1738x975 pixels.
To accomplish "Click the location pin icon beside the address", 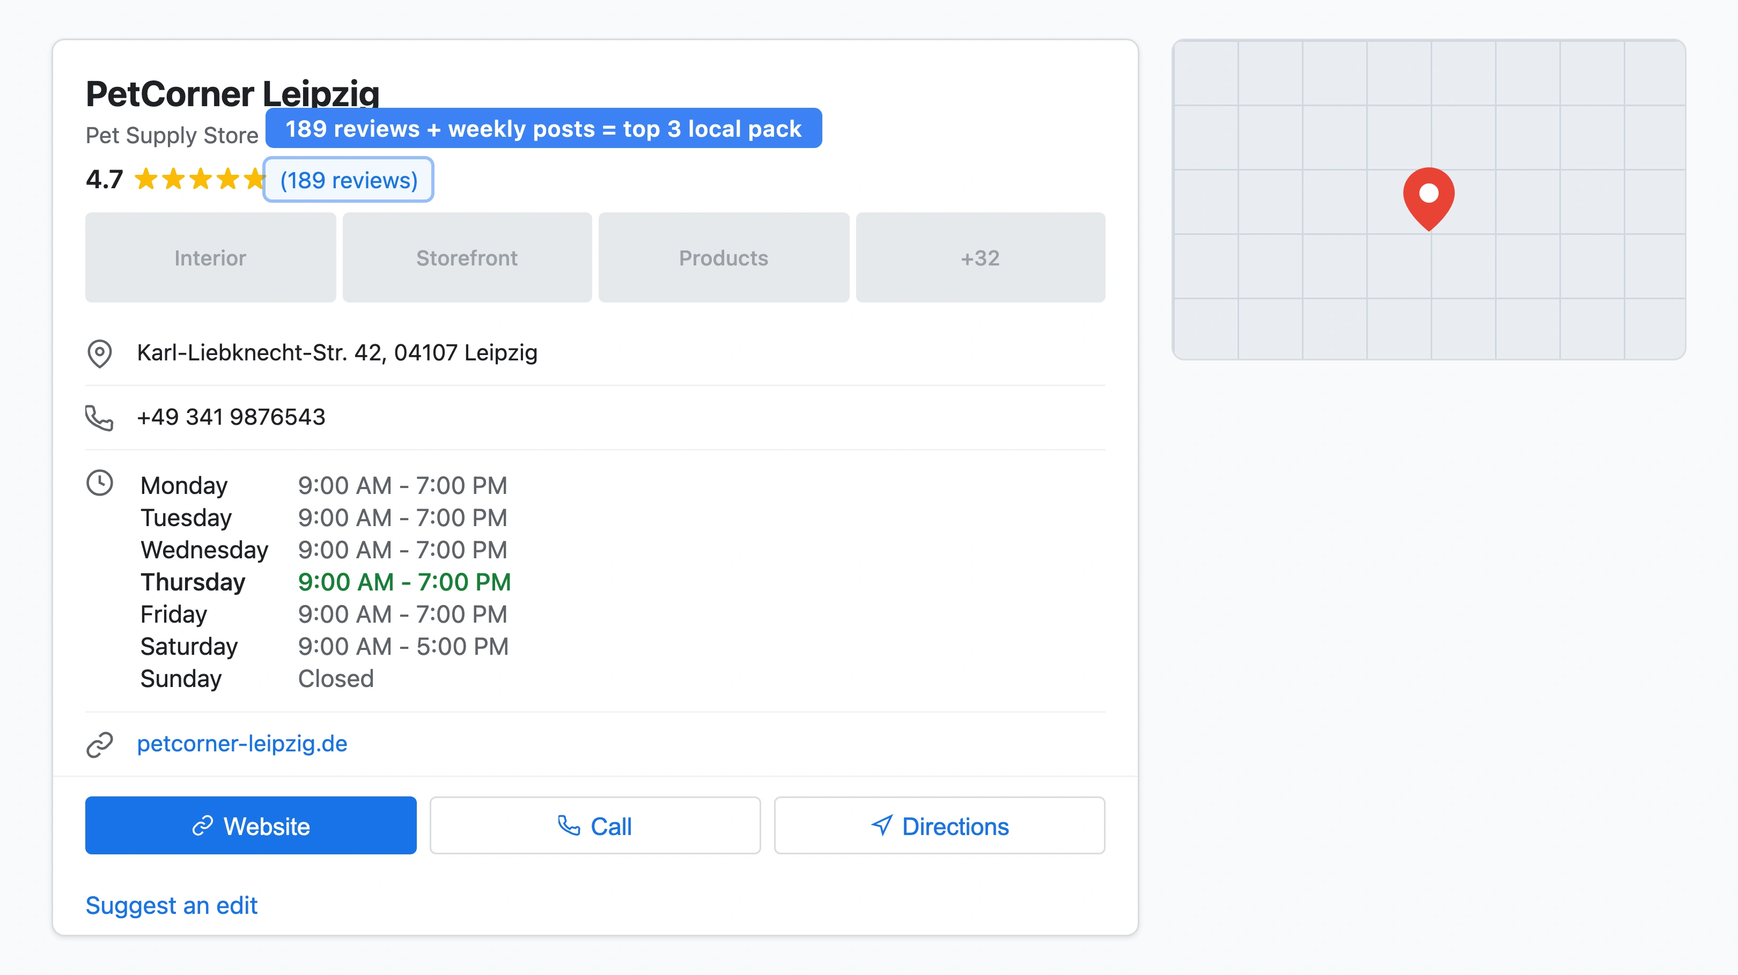I will pyautogui.click(x=99, y=353).
